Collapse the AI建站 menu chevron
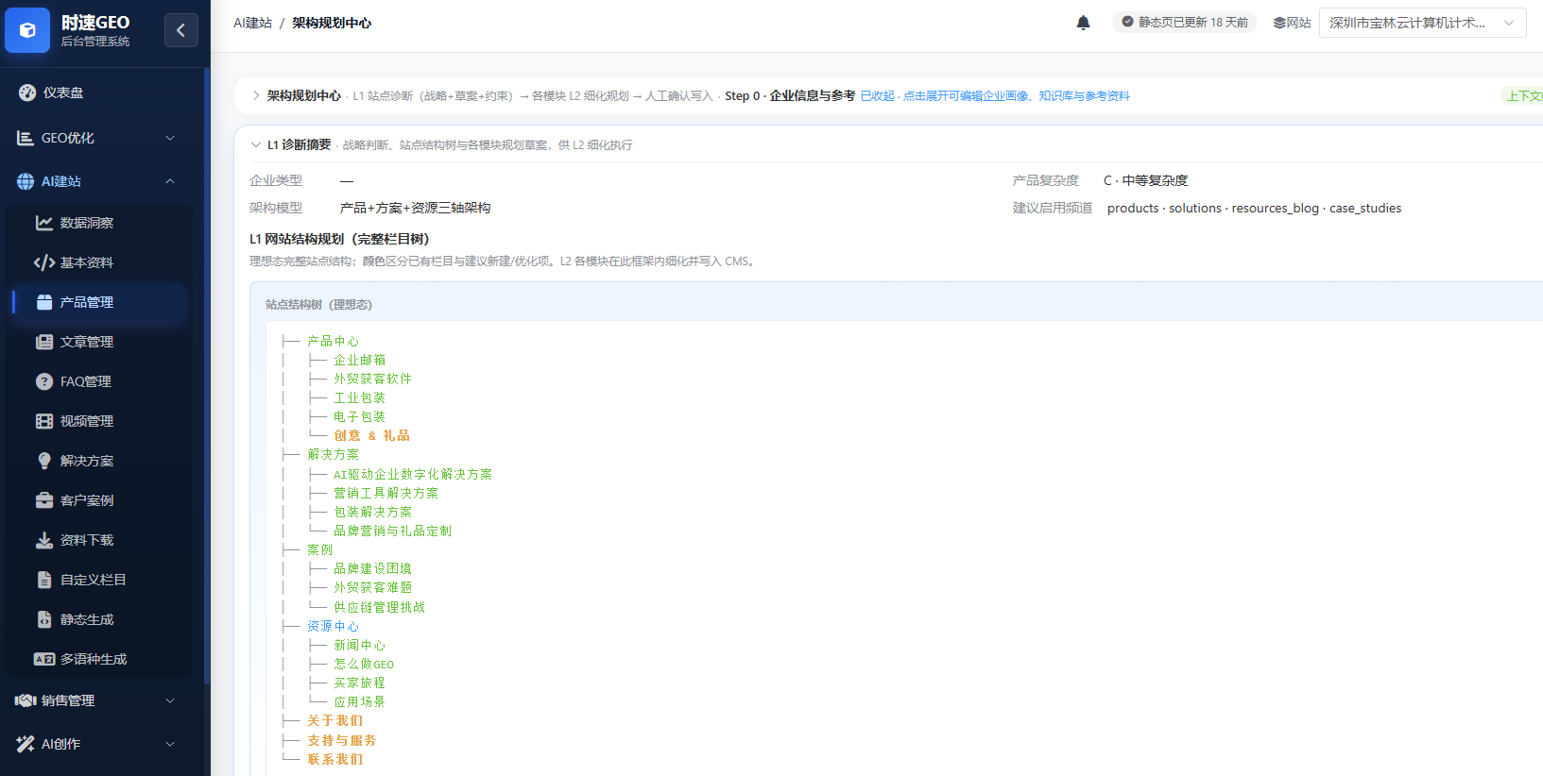 click(170, 181)
